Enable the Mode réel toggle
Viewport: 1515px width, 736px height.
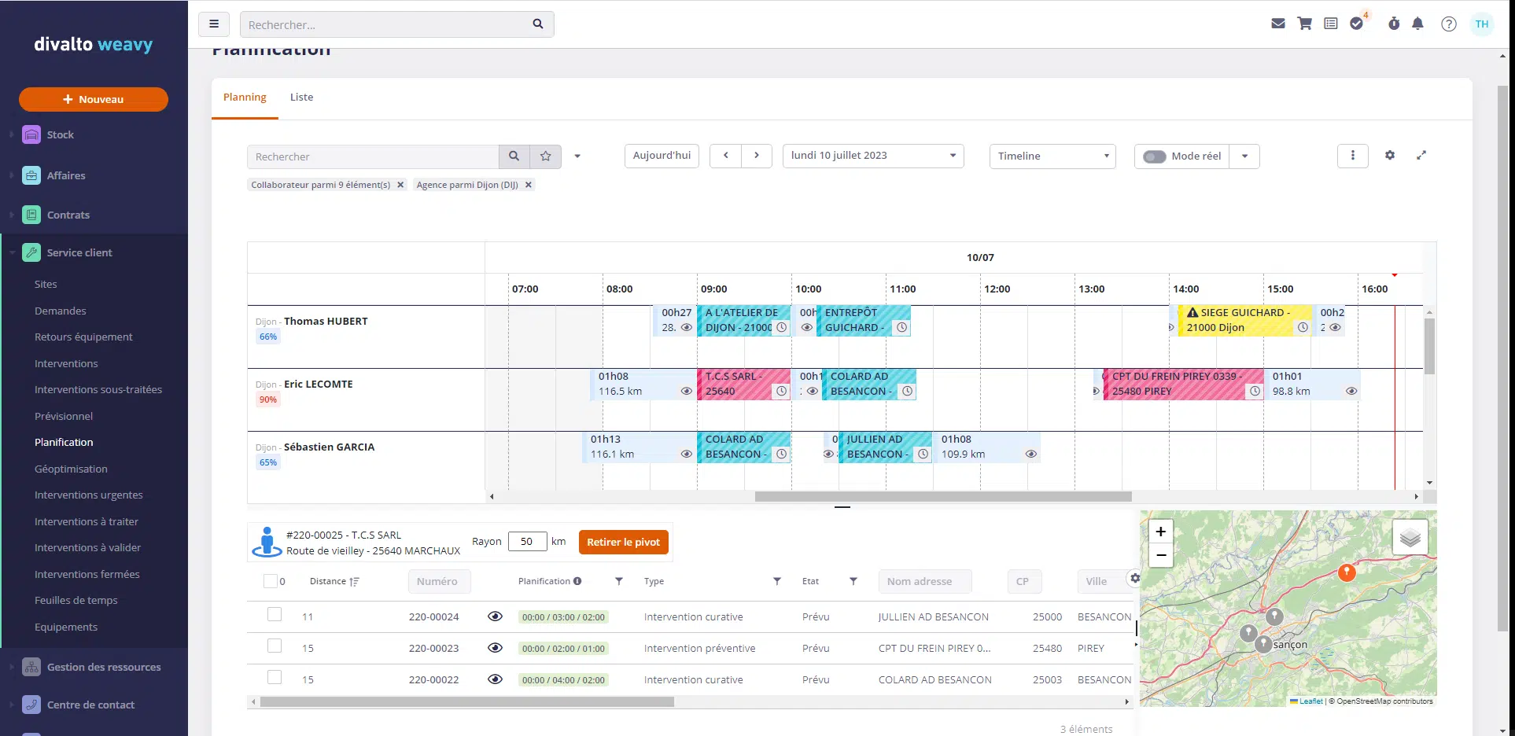(1155, 156)
